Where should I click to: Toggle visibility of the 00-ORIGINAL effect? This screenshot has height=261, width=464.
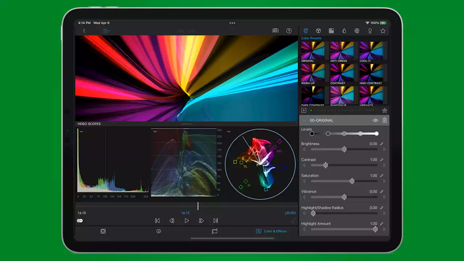pos(375,120)
